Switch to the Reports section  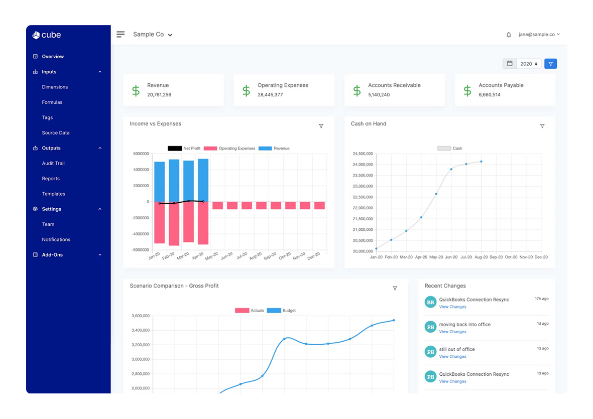click(x=51, y=178)
